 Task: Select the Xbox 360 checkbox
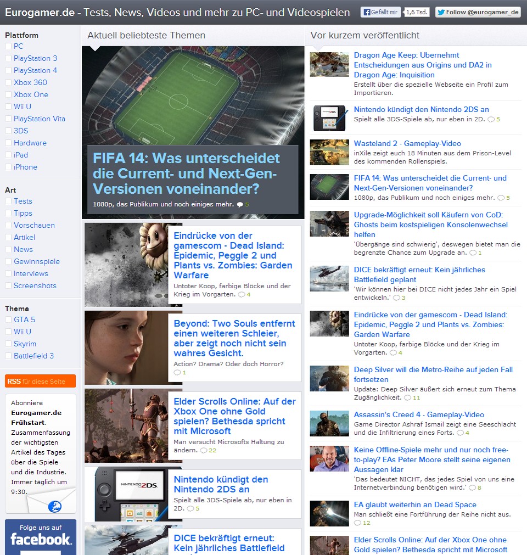tap(8, 82)
